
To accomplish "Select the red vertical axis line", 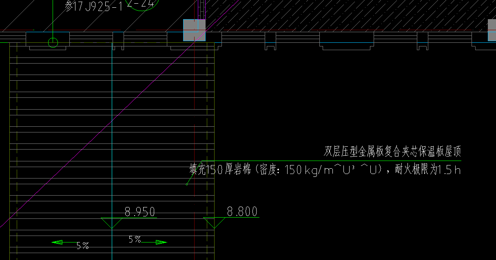I will click(x=195, y=102).
